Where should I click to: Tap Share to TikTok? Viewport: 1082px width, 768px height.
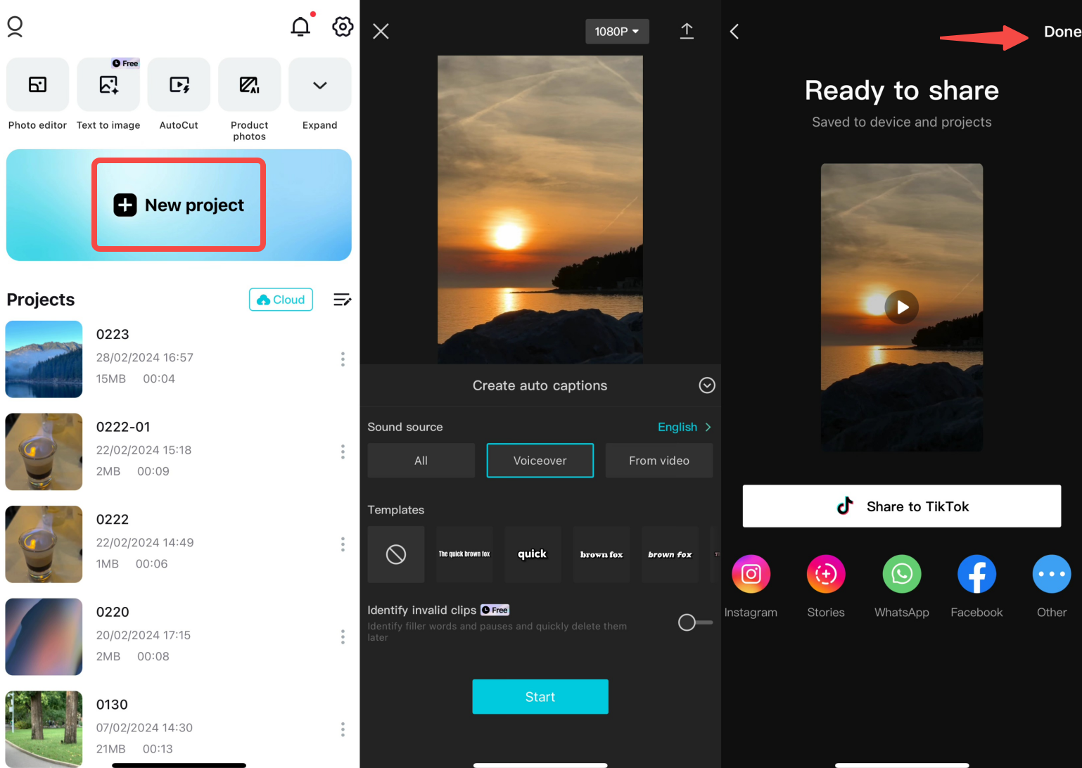(901, 506)
